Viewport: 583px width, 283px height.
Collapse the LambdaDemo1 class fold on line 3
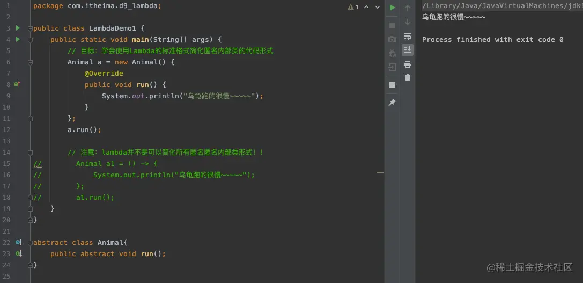click(30, 28)
